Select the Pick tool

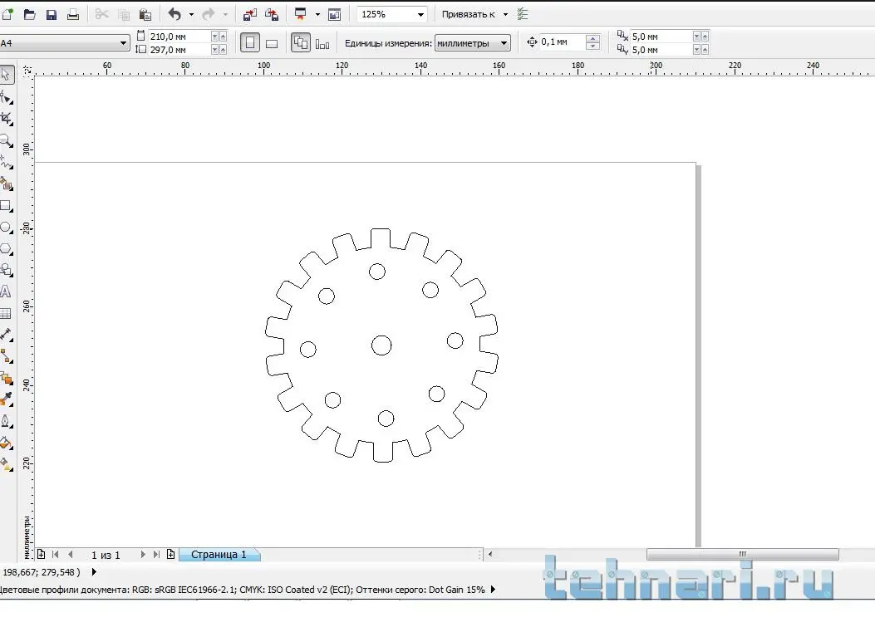(x=6, y=74)
